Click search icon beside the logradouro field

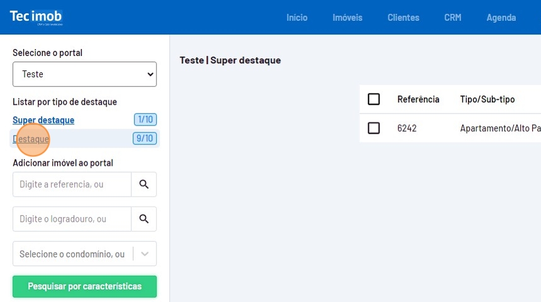point(143,219)
